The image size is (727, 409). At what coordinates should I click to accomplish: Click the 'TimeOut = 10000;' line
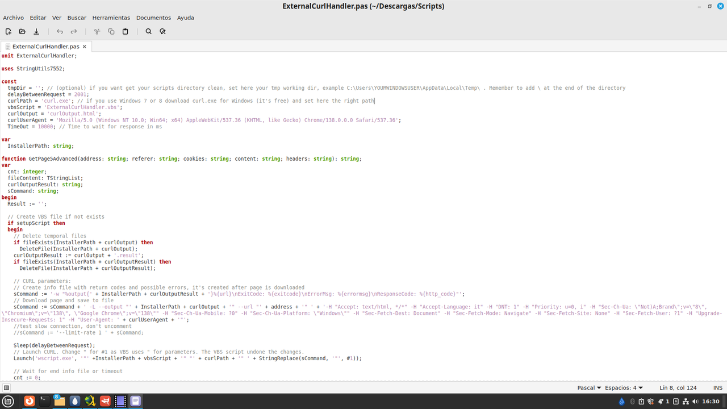click(x=85, y=127)
